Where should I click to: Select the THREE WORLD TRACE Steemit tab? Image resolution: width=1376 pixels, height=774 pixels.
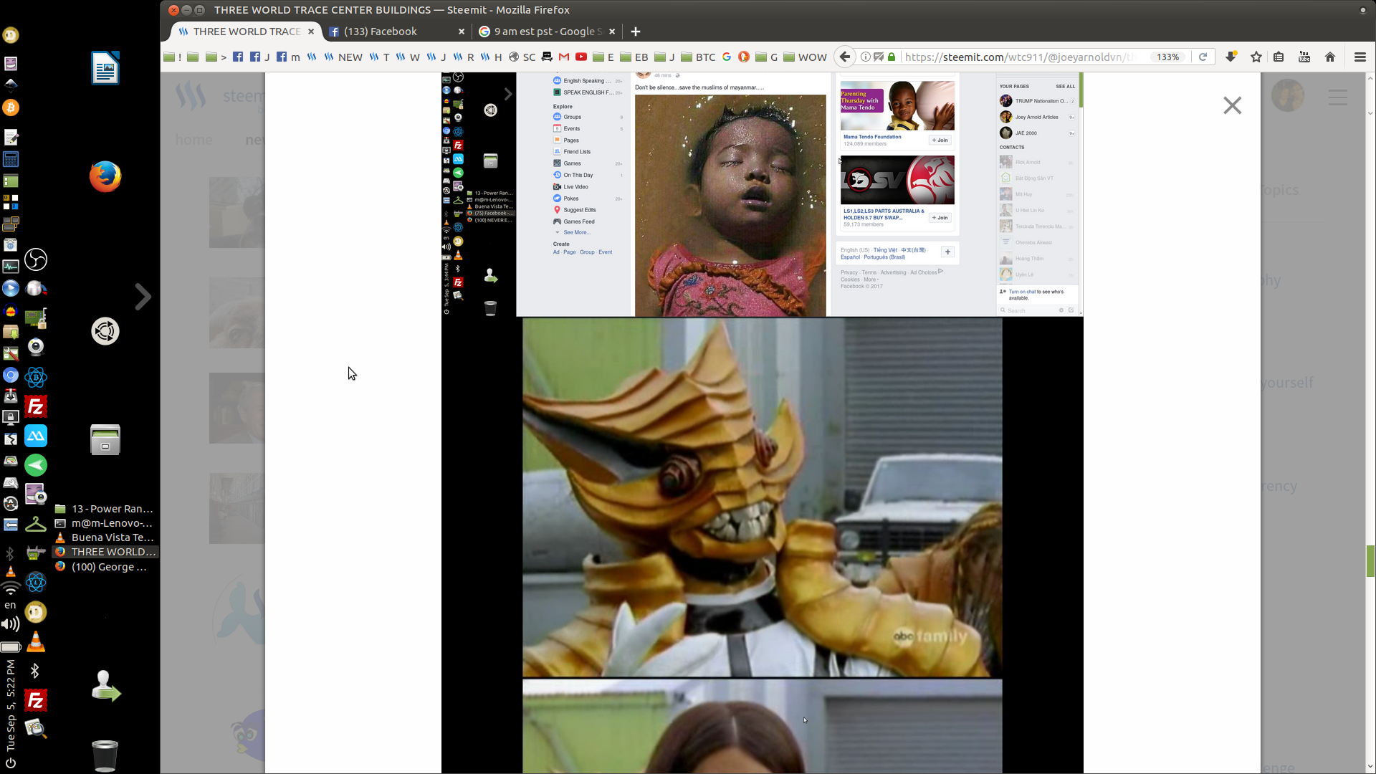pos(246,32)
